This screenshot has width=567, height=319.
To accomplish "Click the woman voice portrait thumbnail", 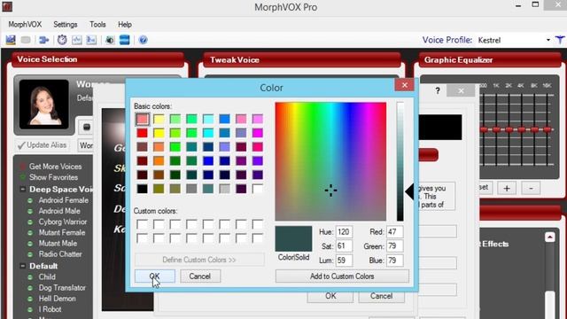I will [43, 105].
